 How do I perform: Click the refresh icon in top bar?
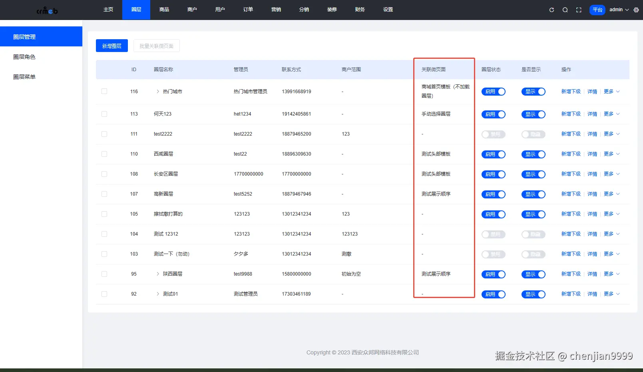551,10
